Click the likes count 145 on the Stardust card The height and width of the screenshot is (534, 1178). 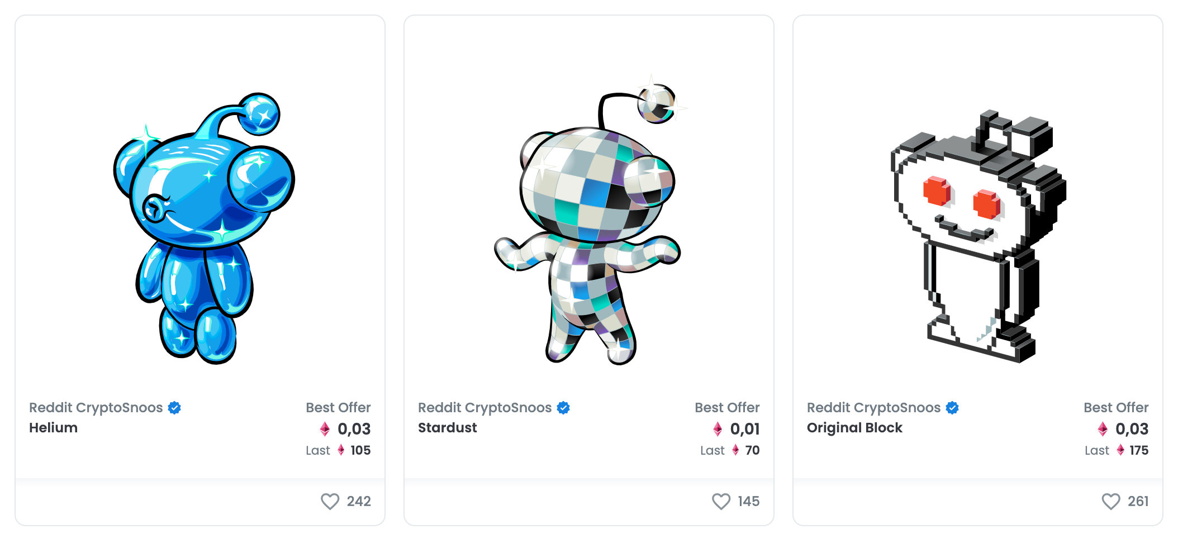[x=749, y=502]
